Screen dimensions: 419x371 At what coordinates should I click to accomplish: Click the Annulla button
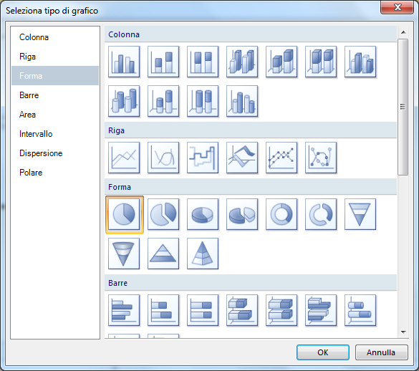pos(381,352)
